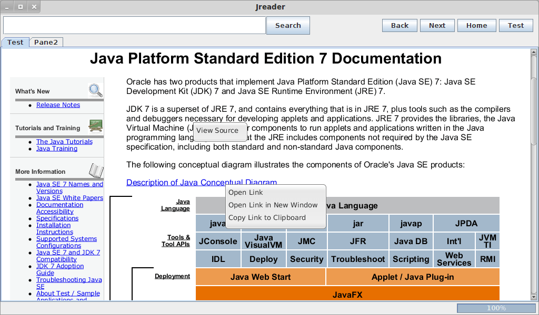Select the Test tab

point(15,42)
